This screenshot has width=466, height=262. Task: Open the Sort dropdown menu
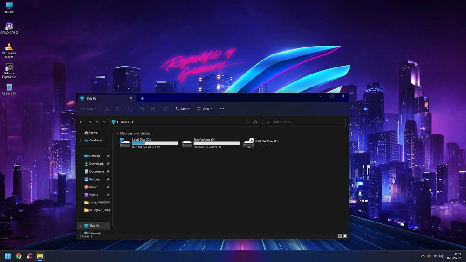(183, 109)
